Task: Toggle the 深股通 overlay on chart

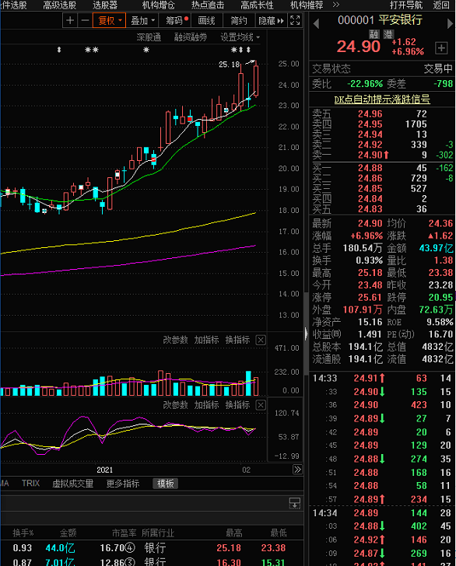Action: pyautogui.click(x=149, y=37)
